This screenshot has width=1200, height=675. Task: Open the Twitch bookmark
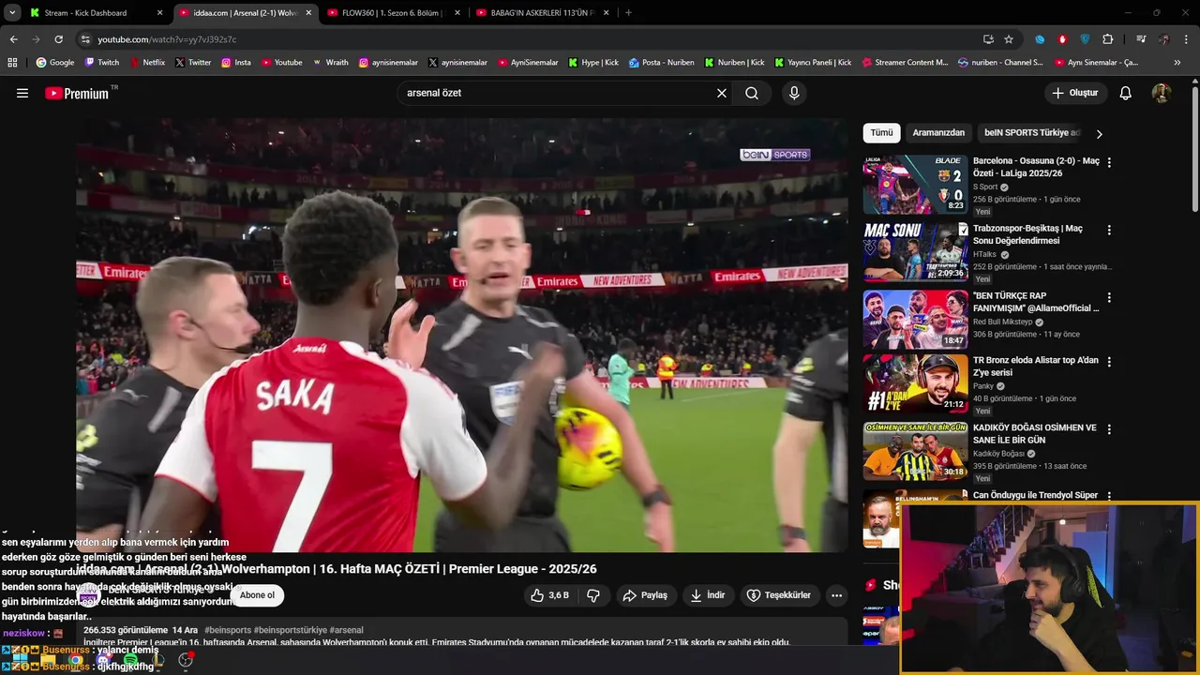point(102,63)
